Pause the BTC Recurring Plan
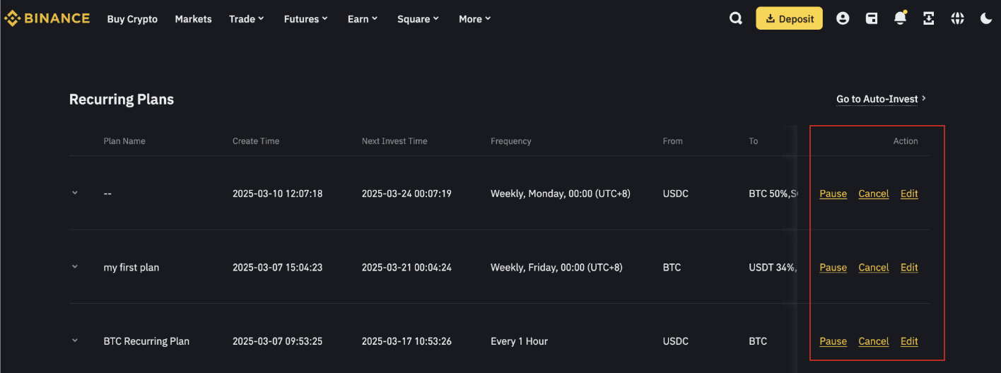The width and height of the screenshot is (1001, 373). (x=833, y=341)
